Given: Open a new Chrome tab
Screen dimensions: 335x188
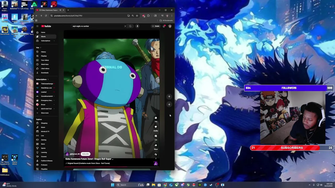Looking at the screenshot, I should 68,10.
